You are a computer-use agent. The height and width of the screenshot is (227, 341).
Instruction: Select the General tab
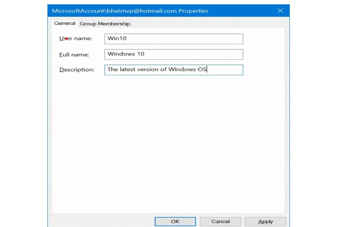pyautogui.click(x=65, y=23)
